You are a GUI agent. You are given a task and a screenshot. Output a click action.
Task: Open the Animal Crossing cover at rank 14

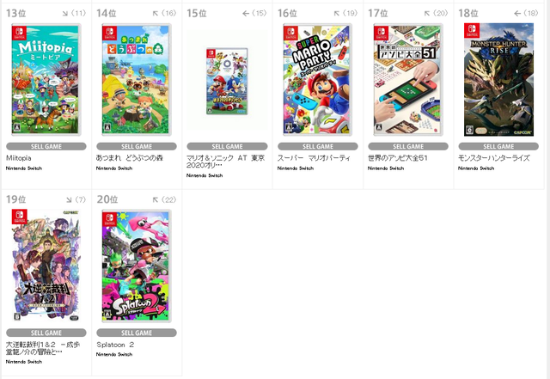click(137, 80)
